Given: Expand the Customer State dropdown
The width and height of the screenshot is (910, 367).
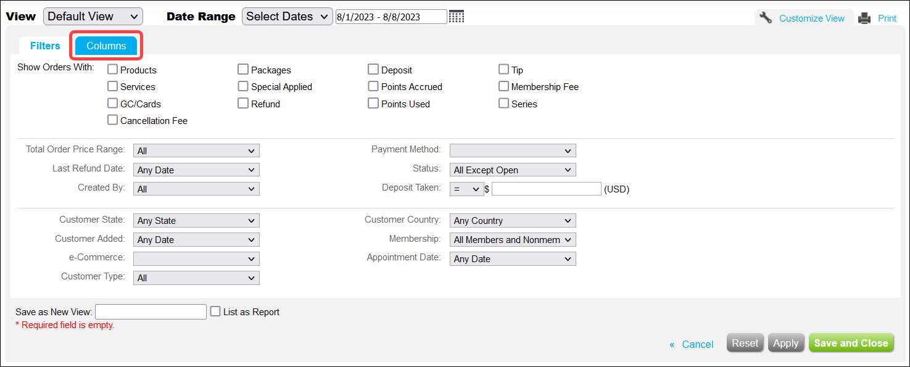Looking at the screenshot, I should pyautogui.click(x=196, y=220).
